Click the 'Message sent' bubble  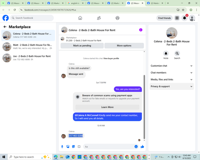point(76,74)
